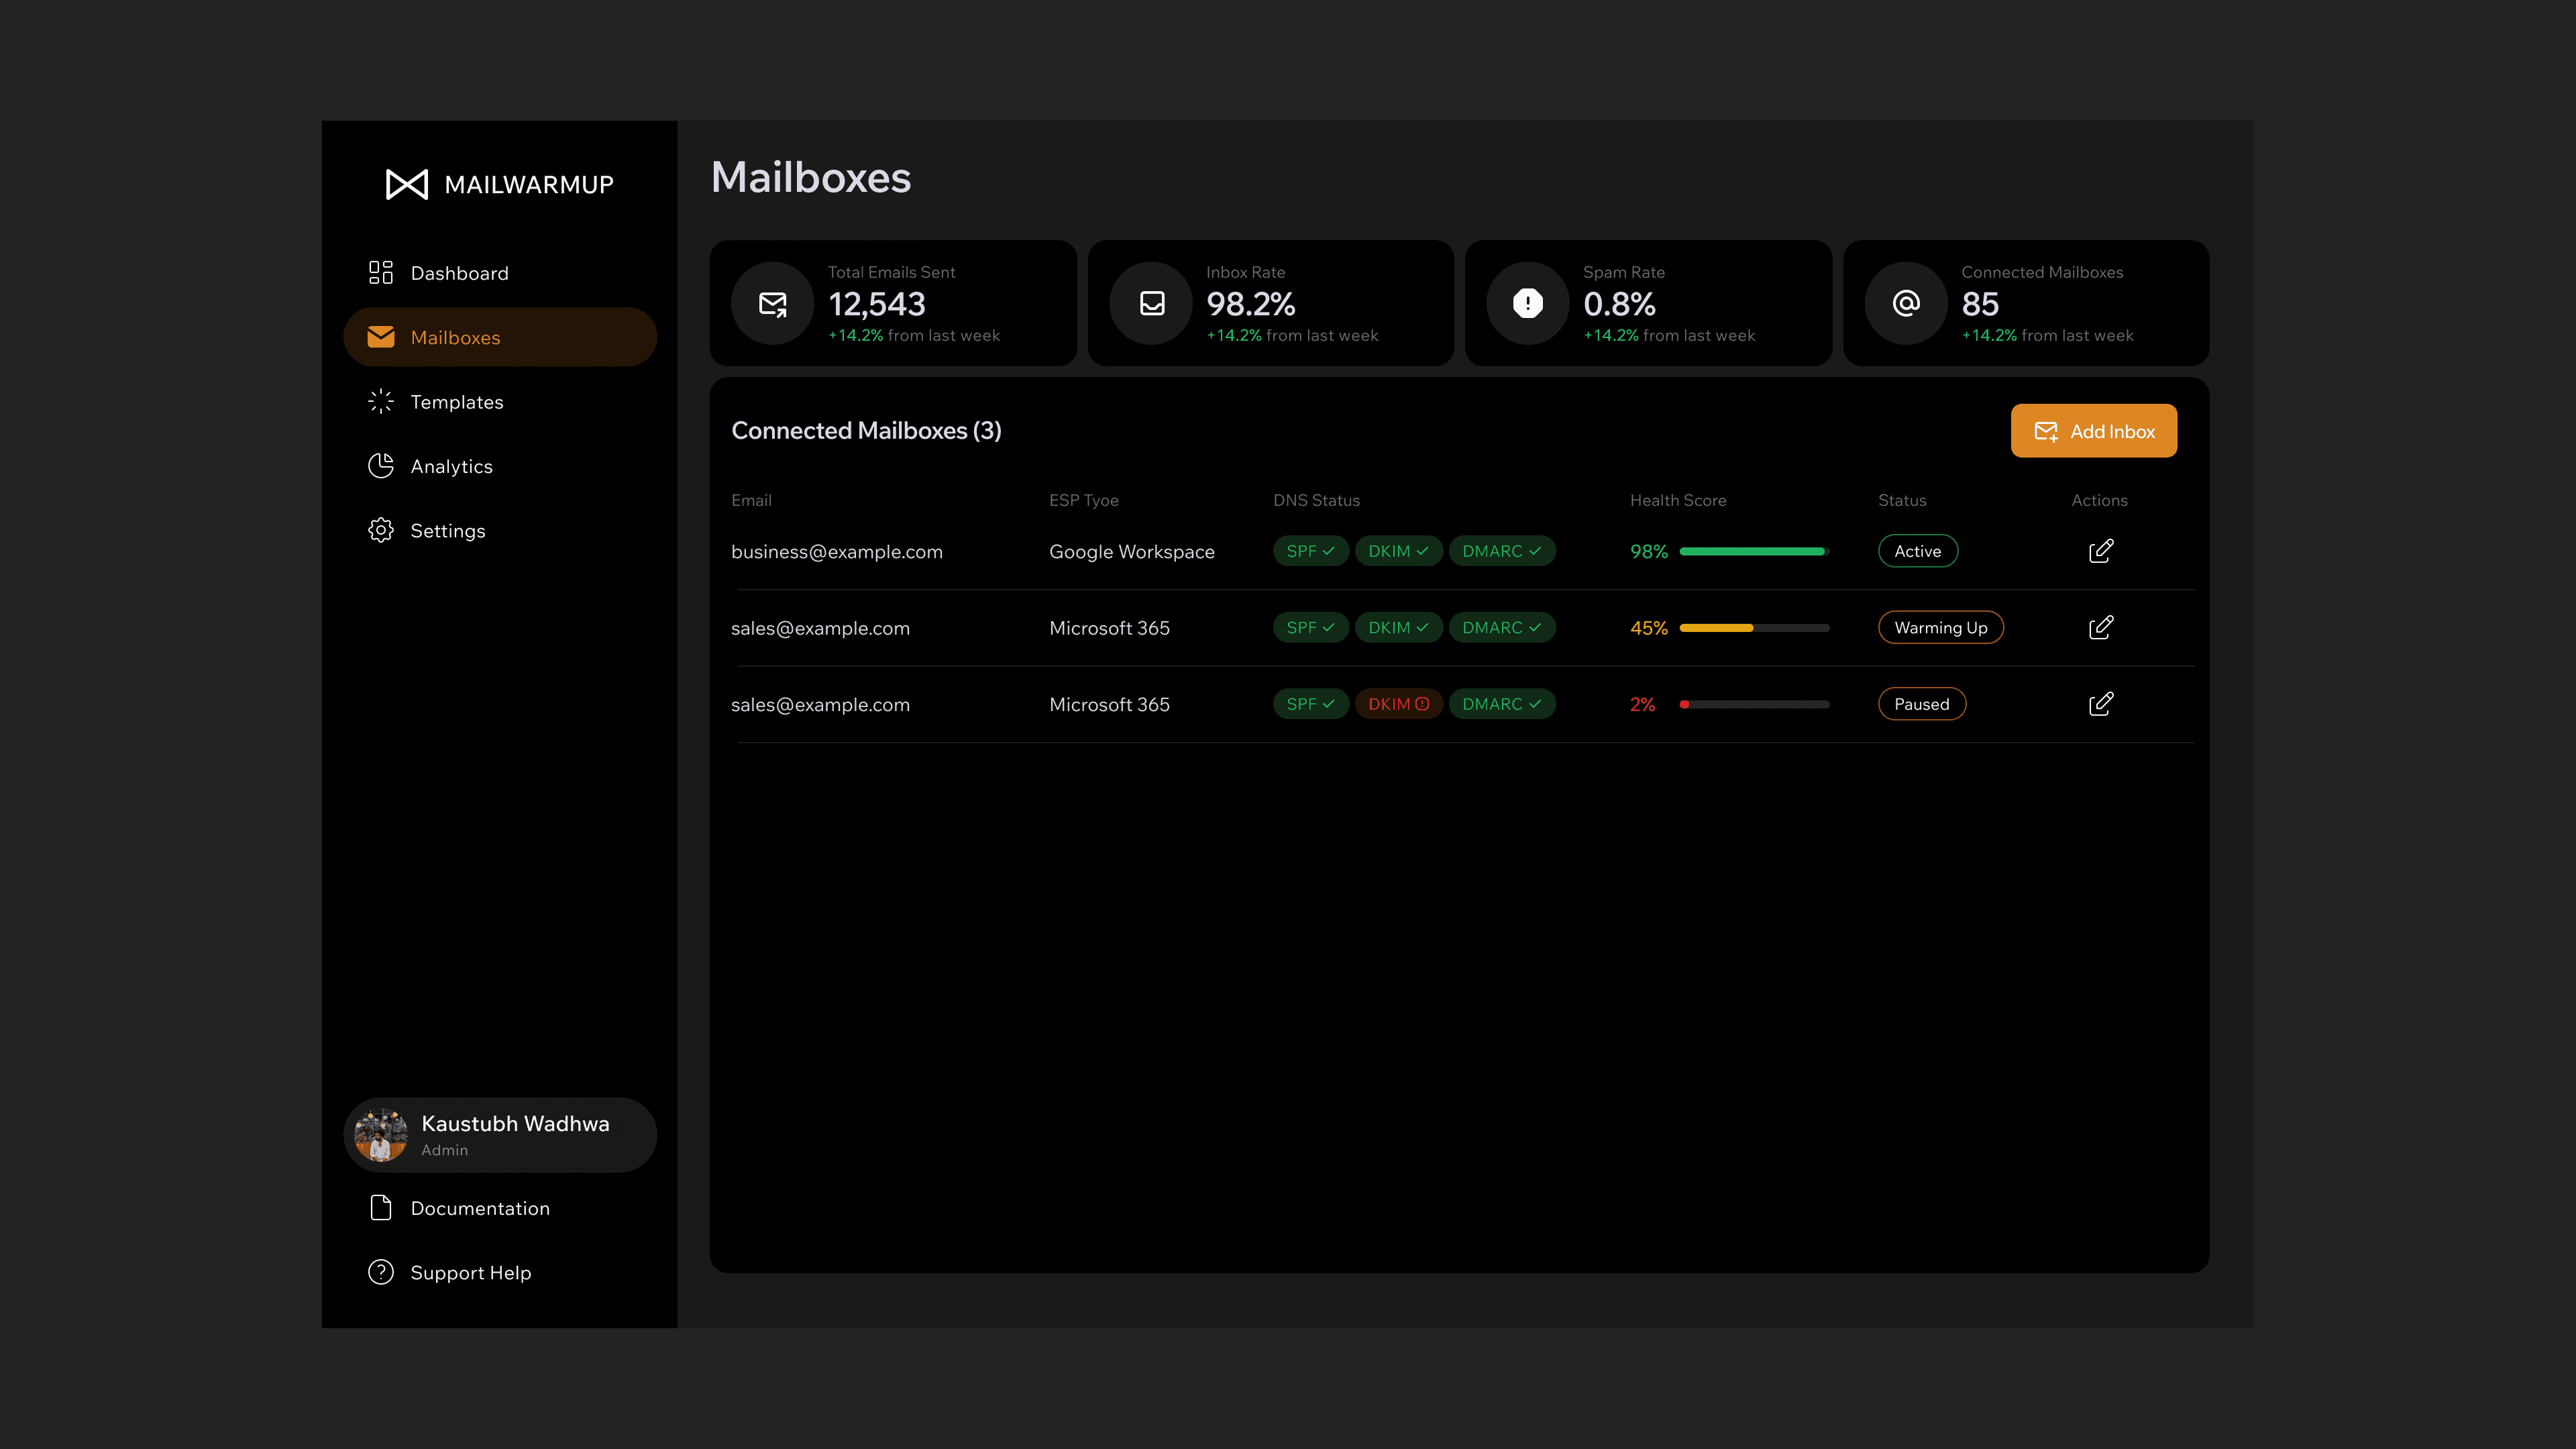The height and width of the screenshot is (1449, 2576).
Task: Click the Paused status badge
Action: tap(1921, 704)
